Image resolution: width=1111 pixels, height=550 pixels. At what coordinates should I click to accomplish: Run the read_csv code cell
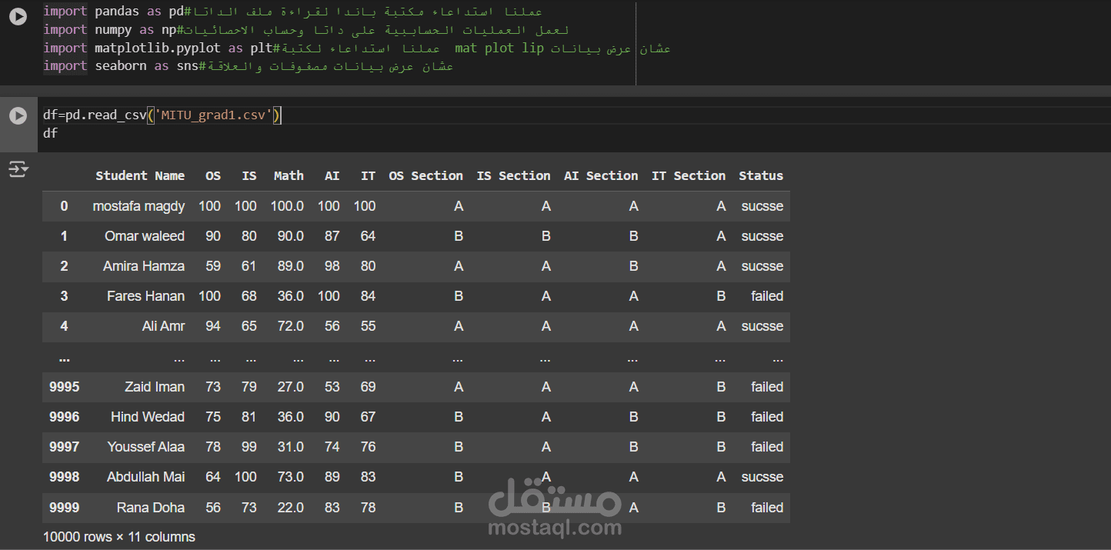[x=18, y=115]
